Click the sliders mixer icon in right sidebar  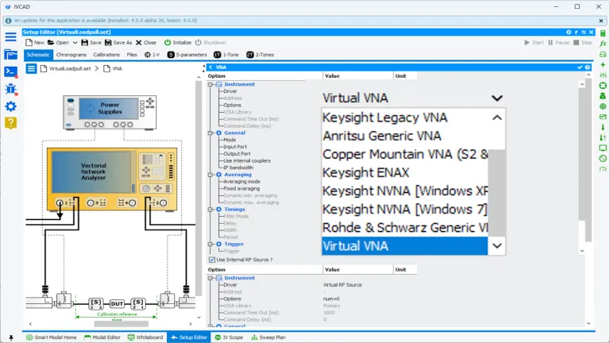point(603,75)
